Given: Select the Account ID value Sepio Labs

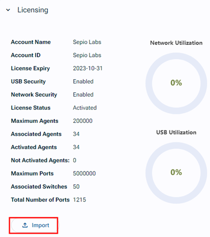Looking at the screenshot, I should pos(87,55).
